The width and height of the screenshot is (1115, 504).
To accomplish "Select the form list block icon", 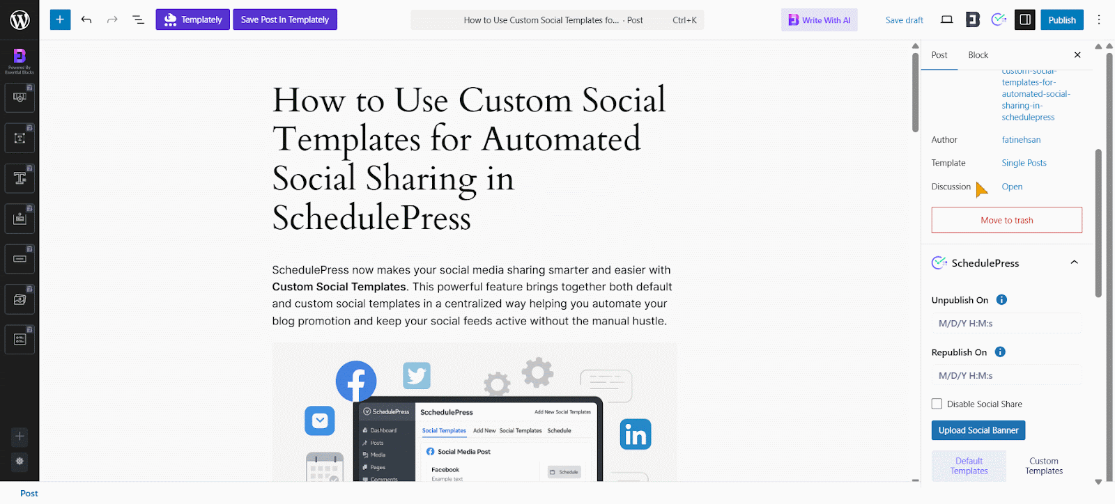I will [20, 340].
